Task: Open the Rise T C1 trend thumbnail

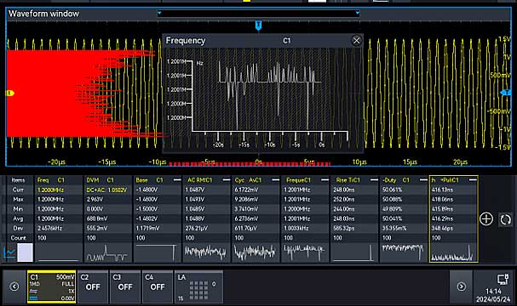Action: coord(354,252)
